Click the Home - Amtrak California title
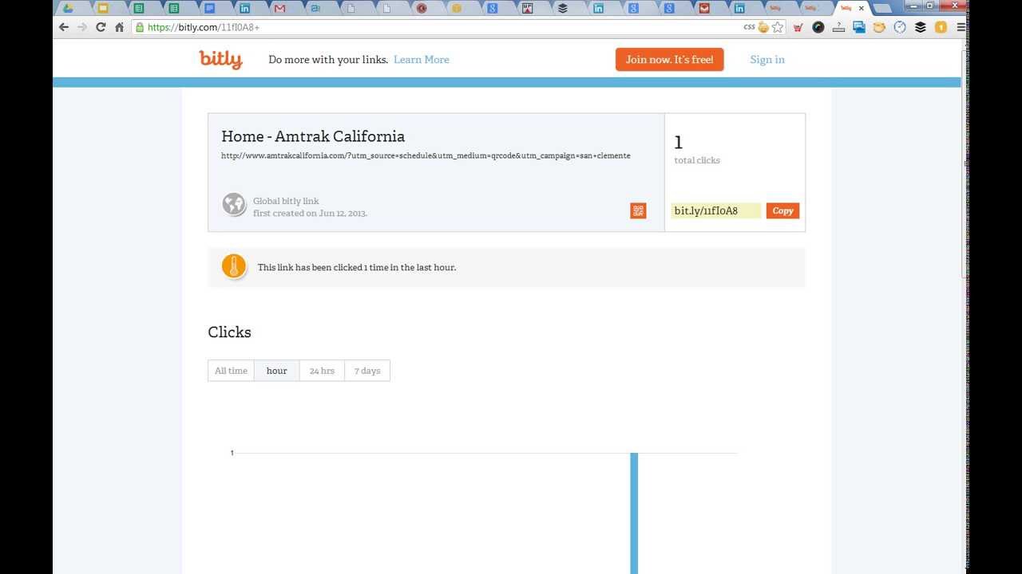 (x=313, y=136)
